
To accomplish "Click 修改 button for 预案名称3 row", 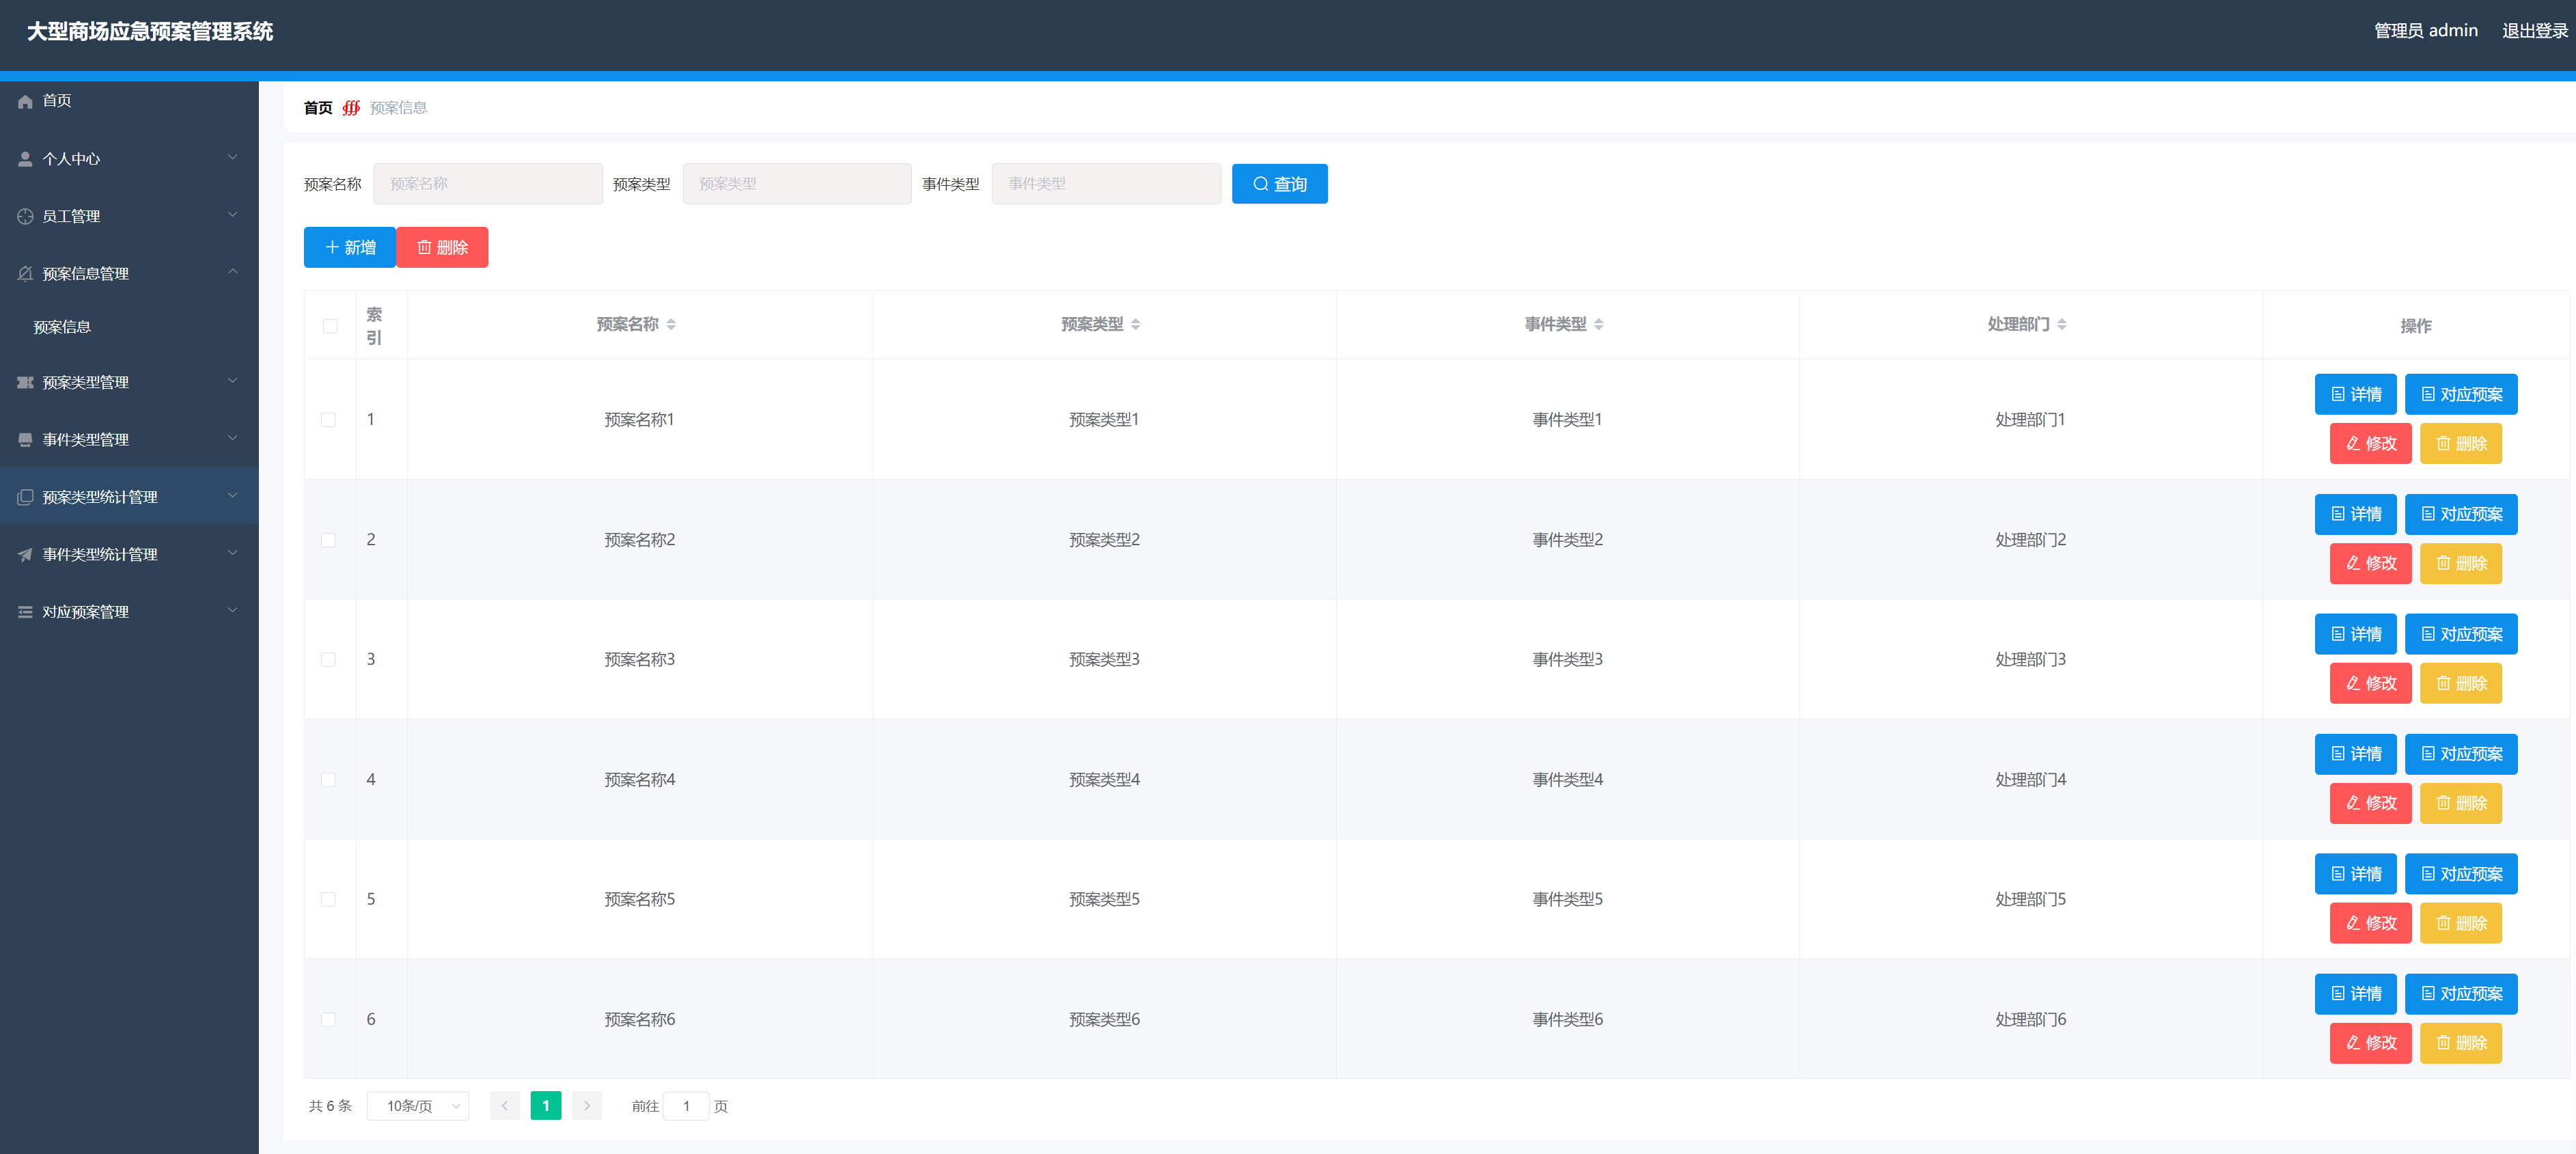I will click(x=2370, y=683).
